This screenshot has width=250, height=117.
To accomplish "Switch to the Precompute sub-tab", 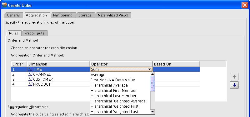I will coord(34,34).
